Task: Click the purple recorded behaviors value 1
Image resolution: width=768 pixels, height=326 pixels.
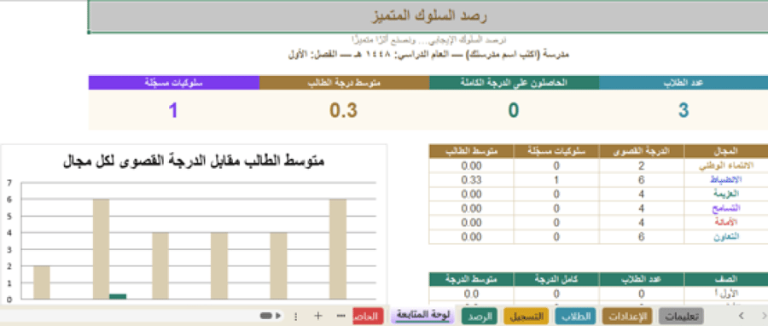Action: 173,111
